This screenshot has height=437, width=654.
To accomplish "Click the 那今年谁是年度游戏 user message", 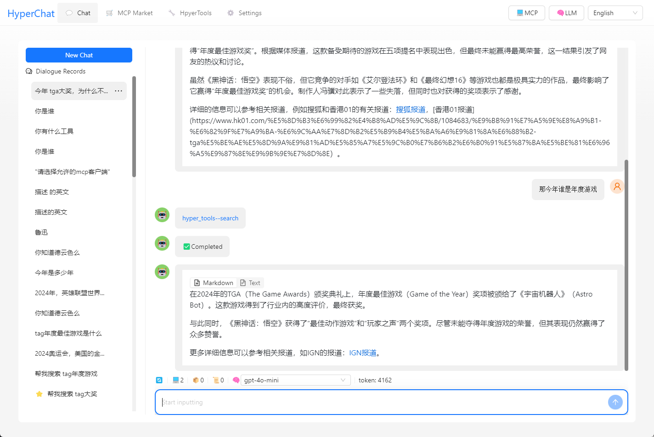I will pyautogui.click(x=568, y=189).
